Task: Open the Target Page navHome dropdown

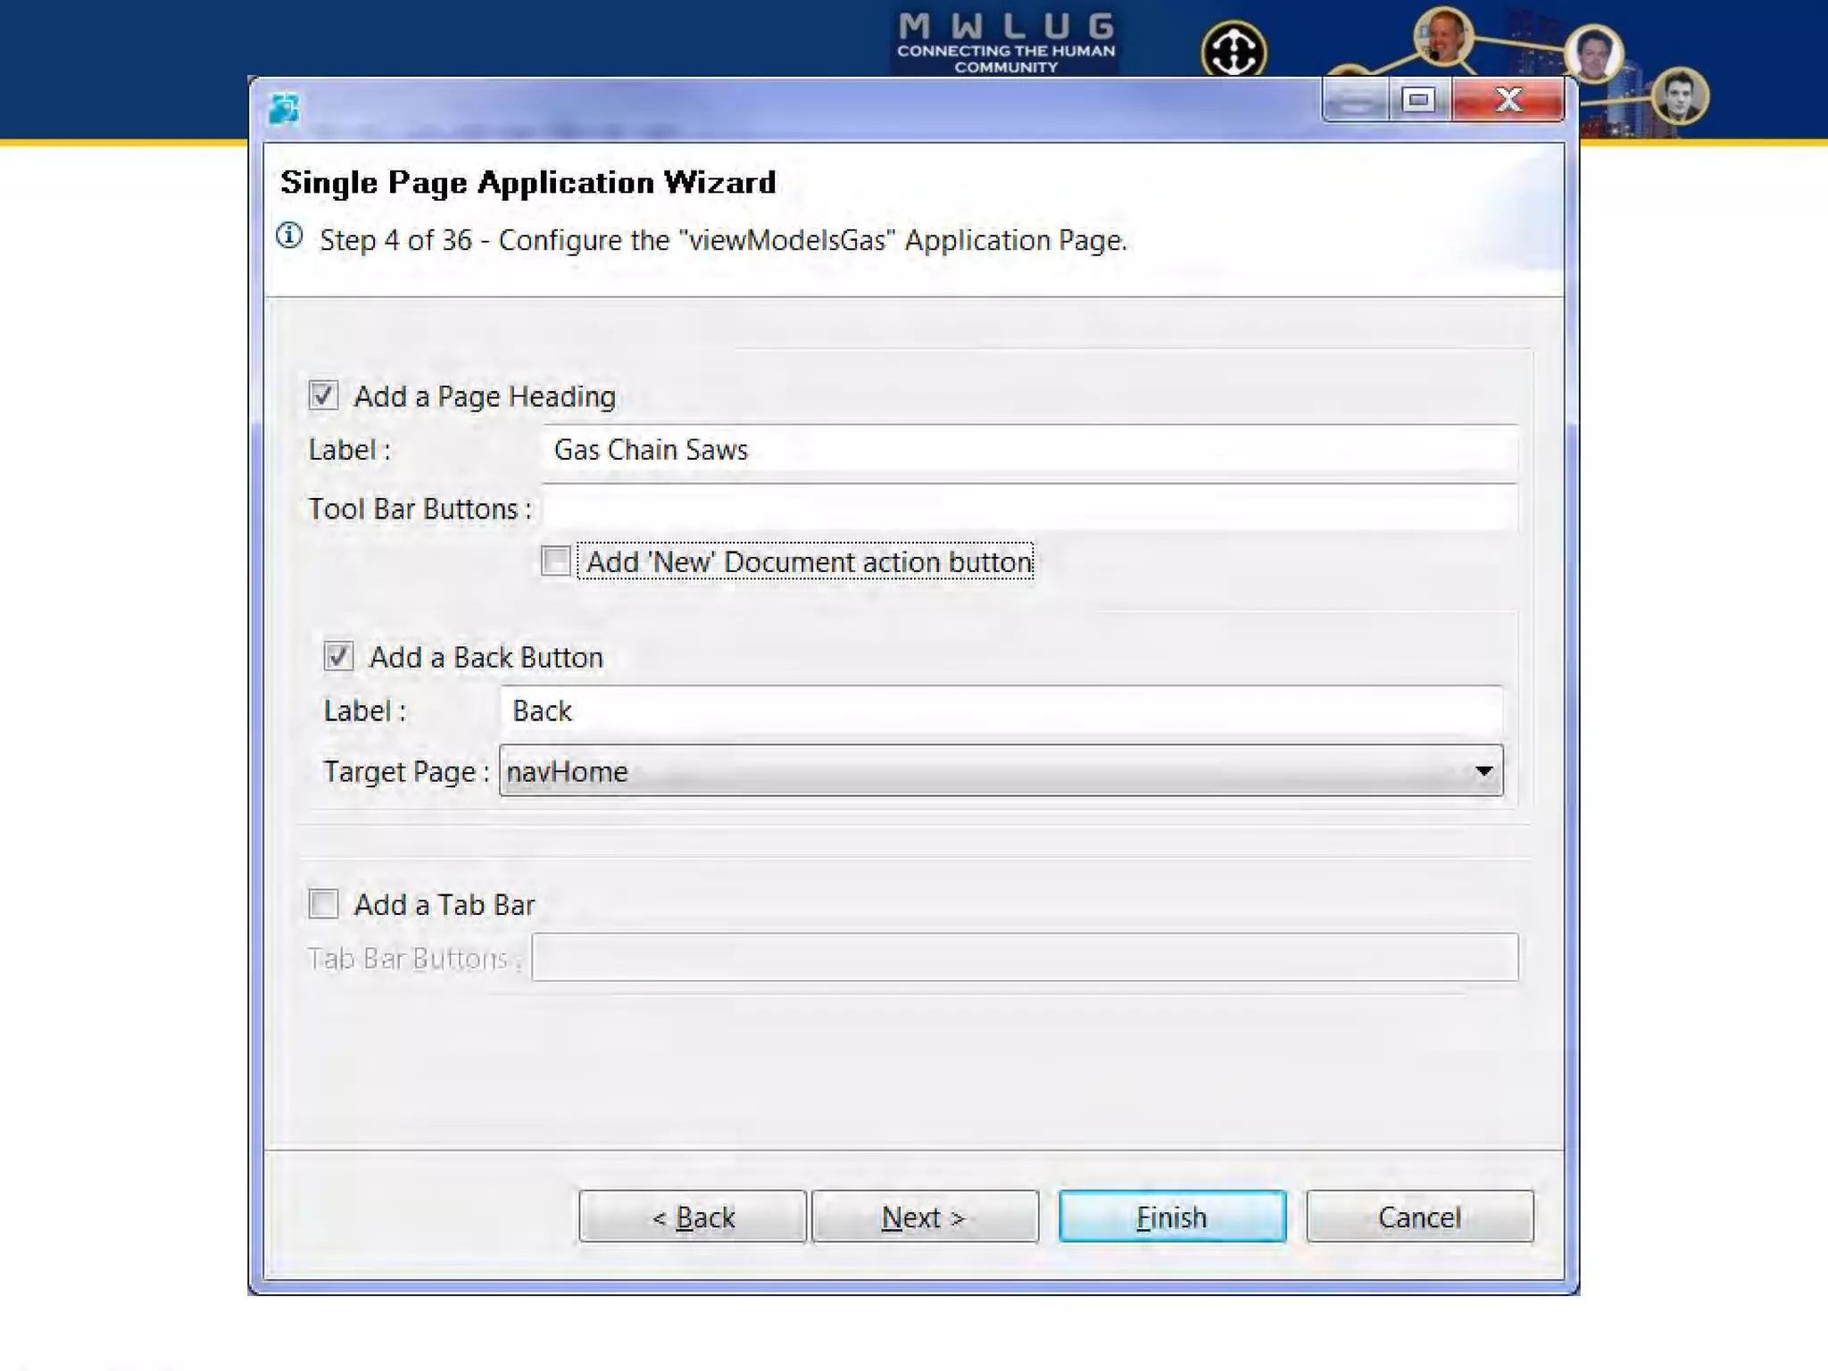Action: pyautogui.click(x=1001, y=771)
